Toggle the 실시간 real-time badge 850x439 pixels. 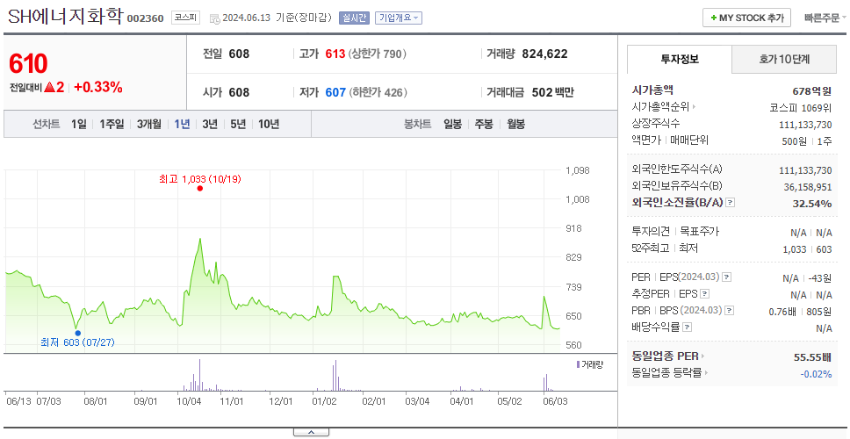click(354, 18)
